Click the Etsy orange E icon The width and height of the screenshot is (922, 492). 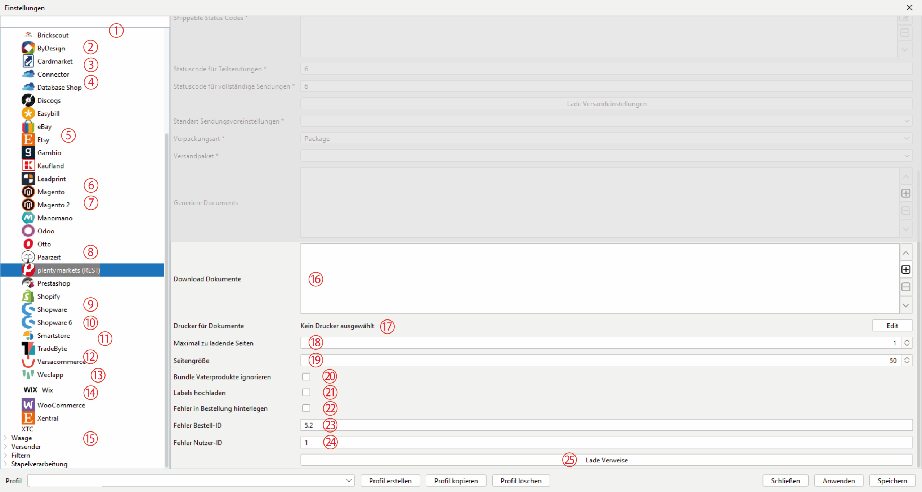pyautogui.click(x=28, y=139)
